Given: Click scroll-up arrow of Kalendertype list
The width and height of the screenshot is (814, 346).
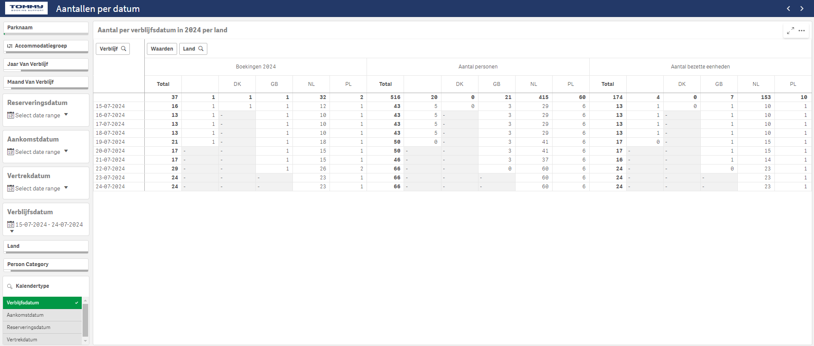Looking at the screenshot, I should tap(85, 300).
